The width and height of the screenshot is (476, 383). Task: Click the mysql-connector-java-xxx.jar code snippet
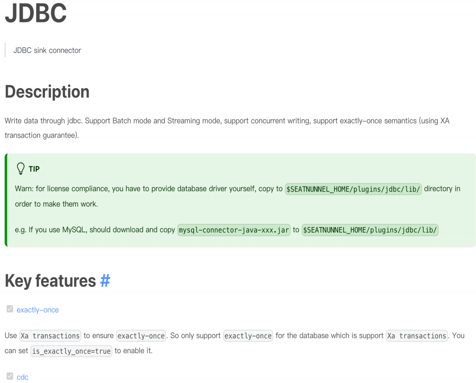click(234, 230)
